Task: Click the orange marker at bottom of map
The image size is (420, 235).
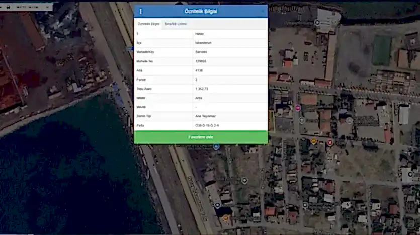Action: click(226, 218)
